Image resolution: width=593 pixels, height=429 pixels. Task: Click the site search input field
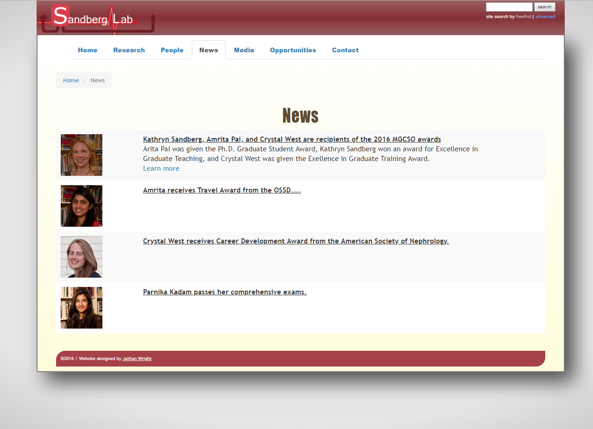(509, 7)
